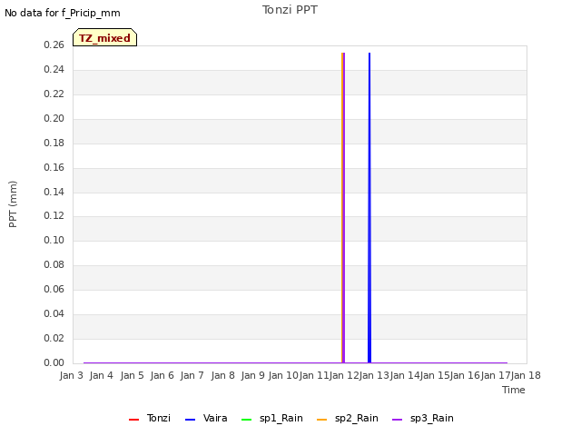Click the Jan 5 x-axis label
Image resolution: width=581 pixels, height=436 pixels.
pos(132,375)
